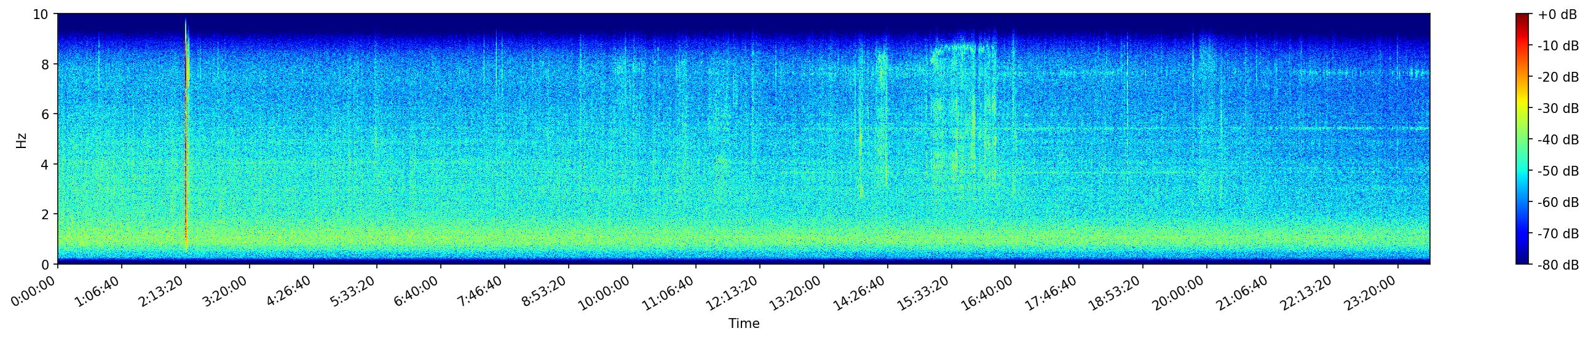Select the 6 Hz y-axis tick label
1588x339 pixels.
45,114
